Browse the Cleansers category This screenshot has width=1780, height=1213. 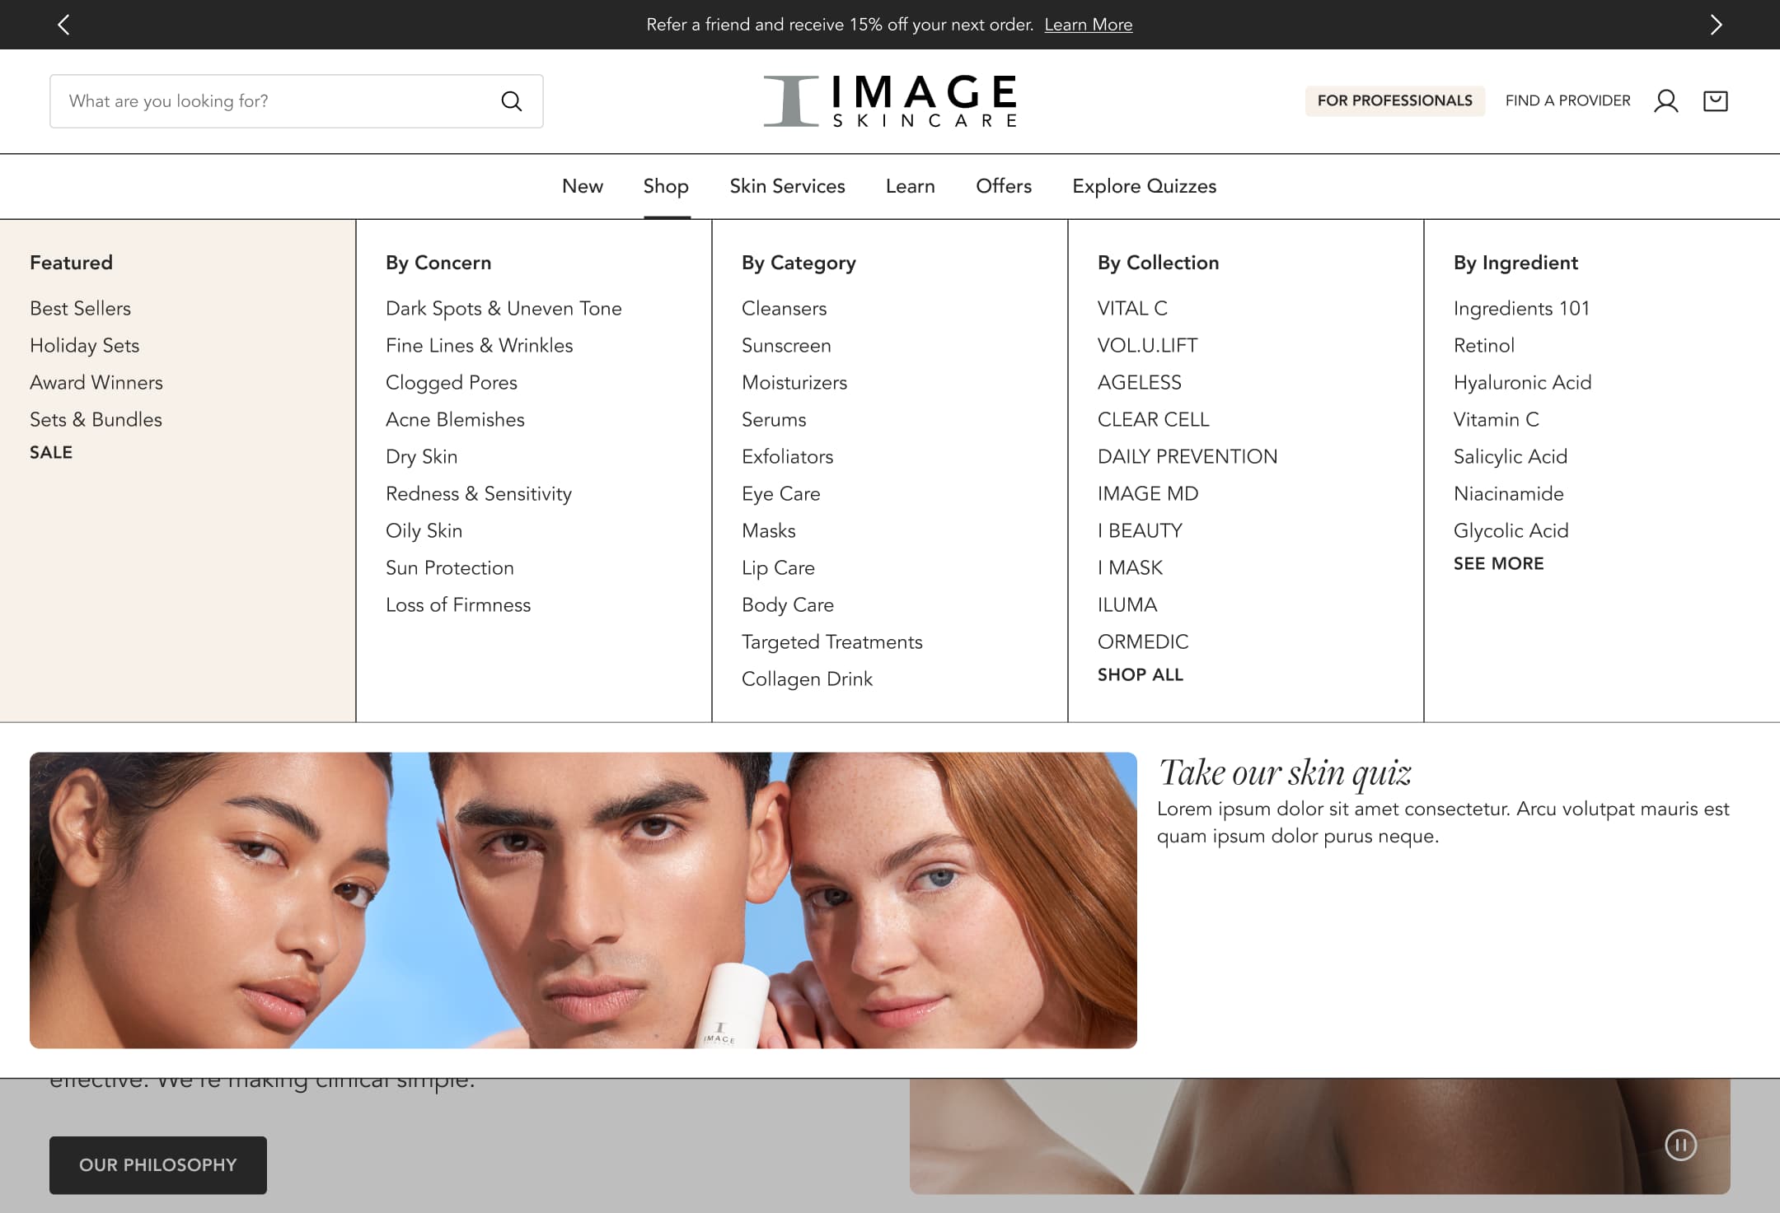click(784, 308)
